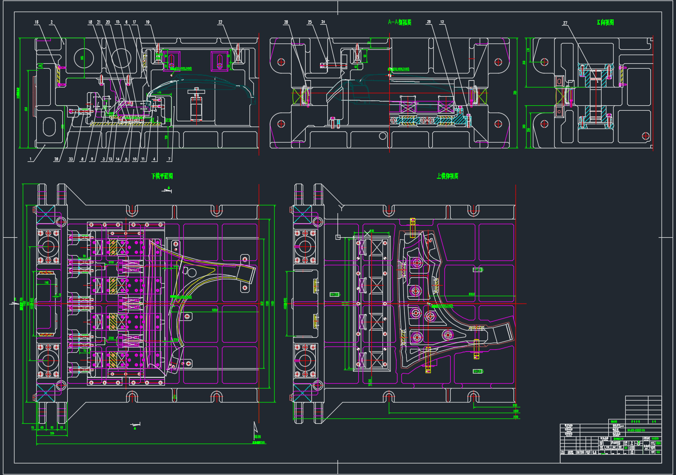The height and width of the screenshot is (475, 676).
Task: Click small square marker in upper die view
Action: pos(338,237)
